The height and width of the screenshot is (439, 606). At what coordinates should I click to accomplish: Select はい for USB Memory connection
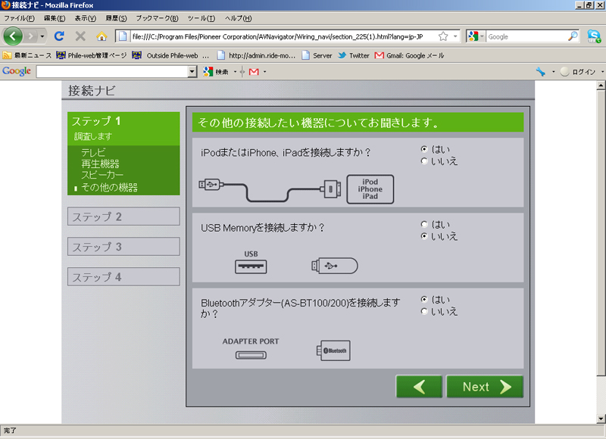click(424, 225)
